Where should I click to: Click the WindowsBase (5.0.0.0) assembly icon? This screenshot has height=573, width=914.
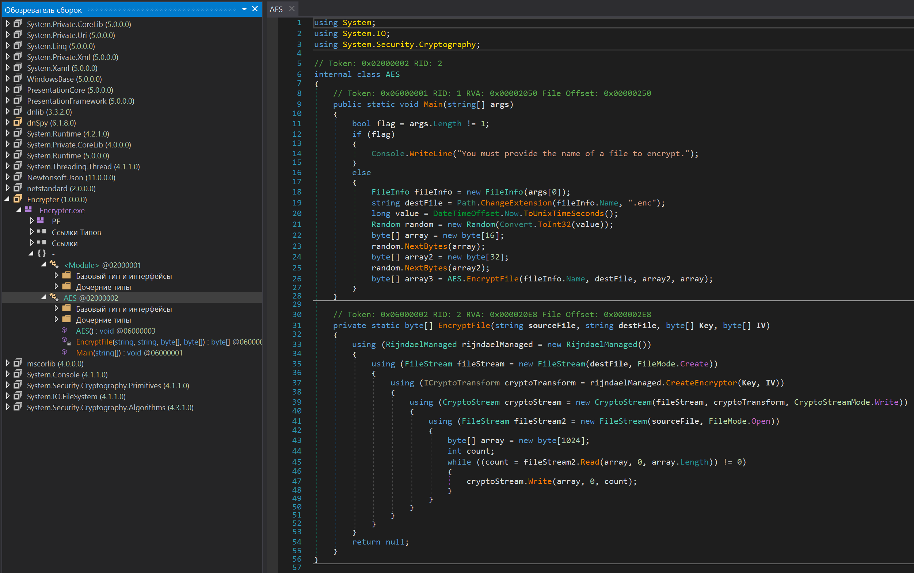[18, 78]
